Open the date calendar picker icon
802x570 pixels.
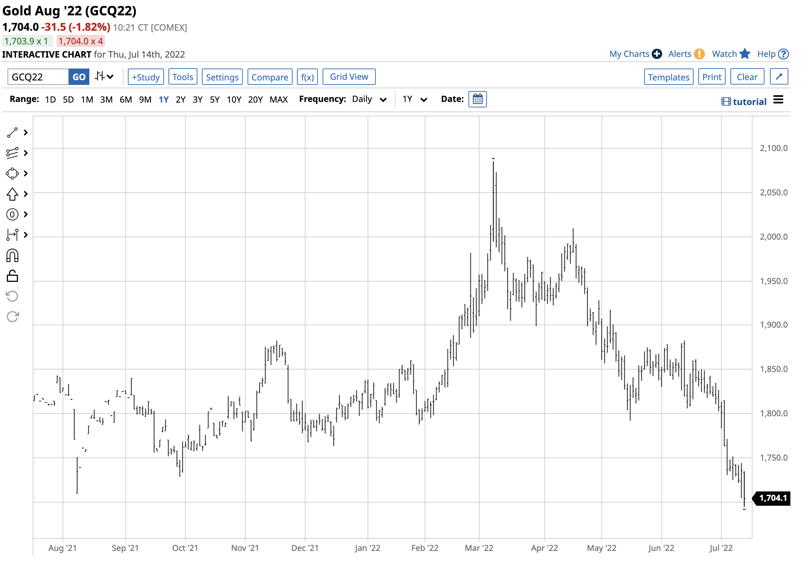pos(477,99)
